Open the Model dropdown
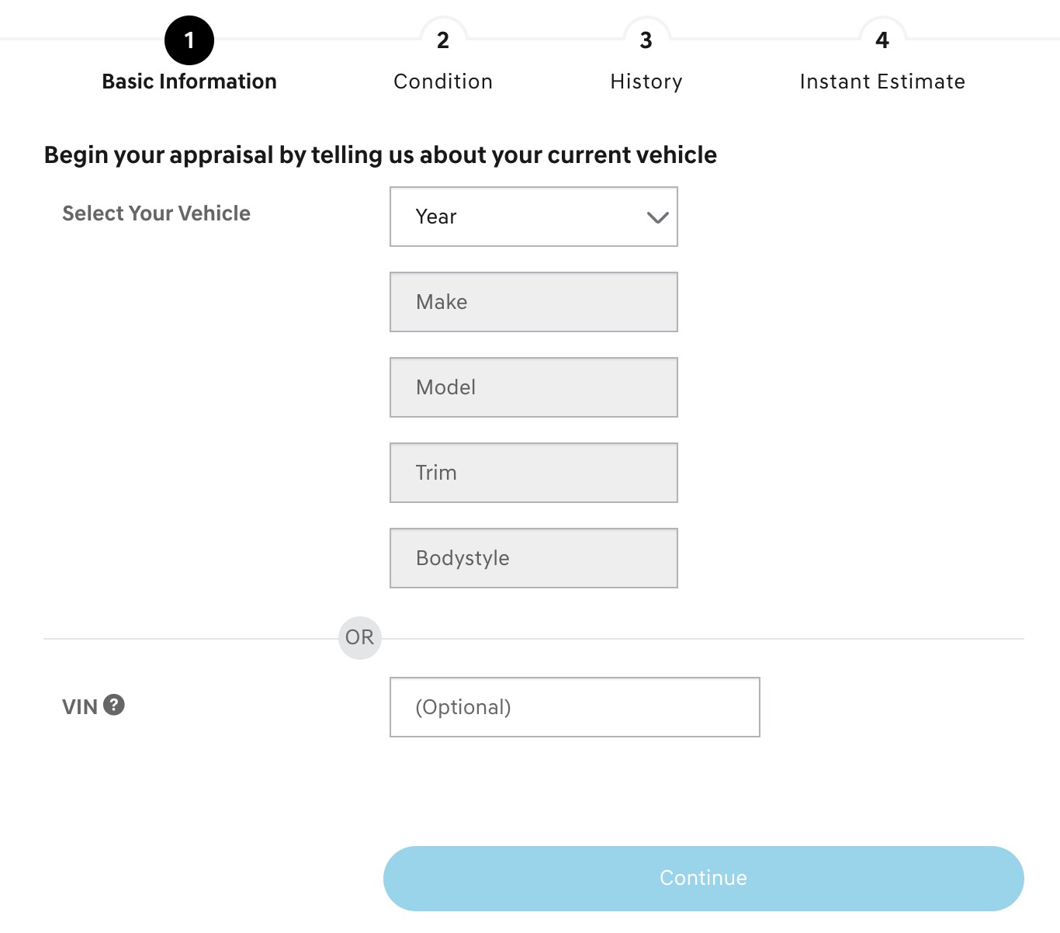The image size is (1060, 933). [534, 387]
